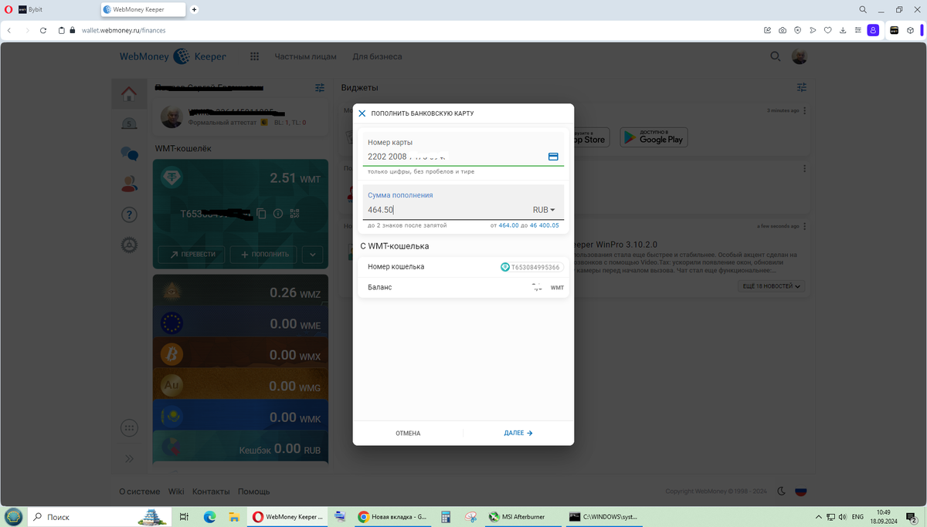Click the ПЕРЕВЕСТИ transfer button

point(192,254)
